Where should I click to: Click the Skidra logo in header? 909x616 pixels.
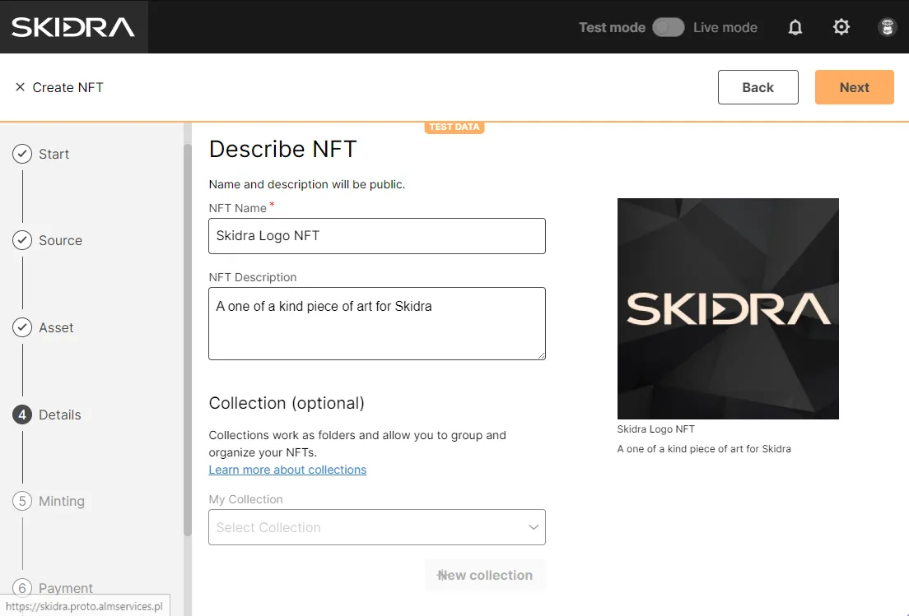[x=73, y=26]
